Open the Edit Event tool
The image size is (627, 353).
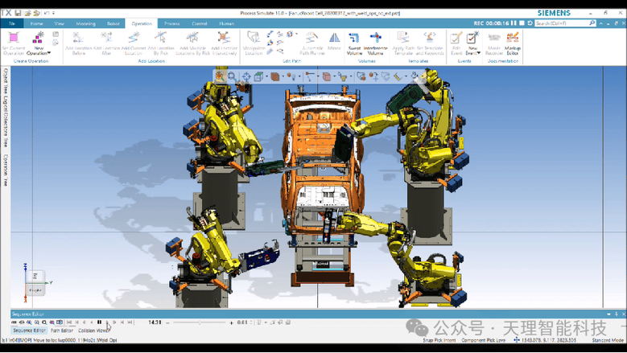tap(456, 43)
